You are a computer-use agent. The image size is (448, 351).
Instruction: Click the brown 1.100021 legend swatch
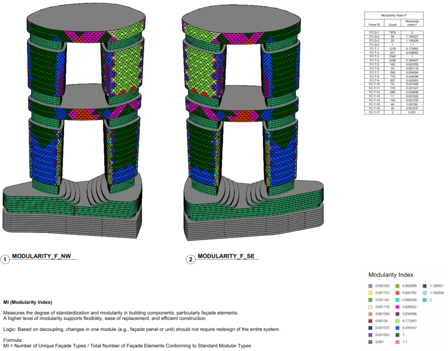424,286
